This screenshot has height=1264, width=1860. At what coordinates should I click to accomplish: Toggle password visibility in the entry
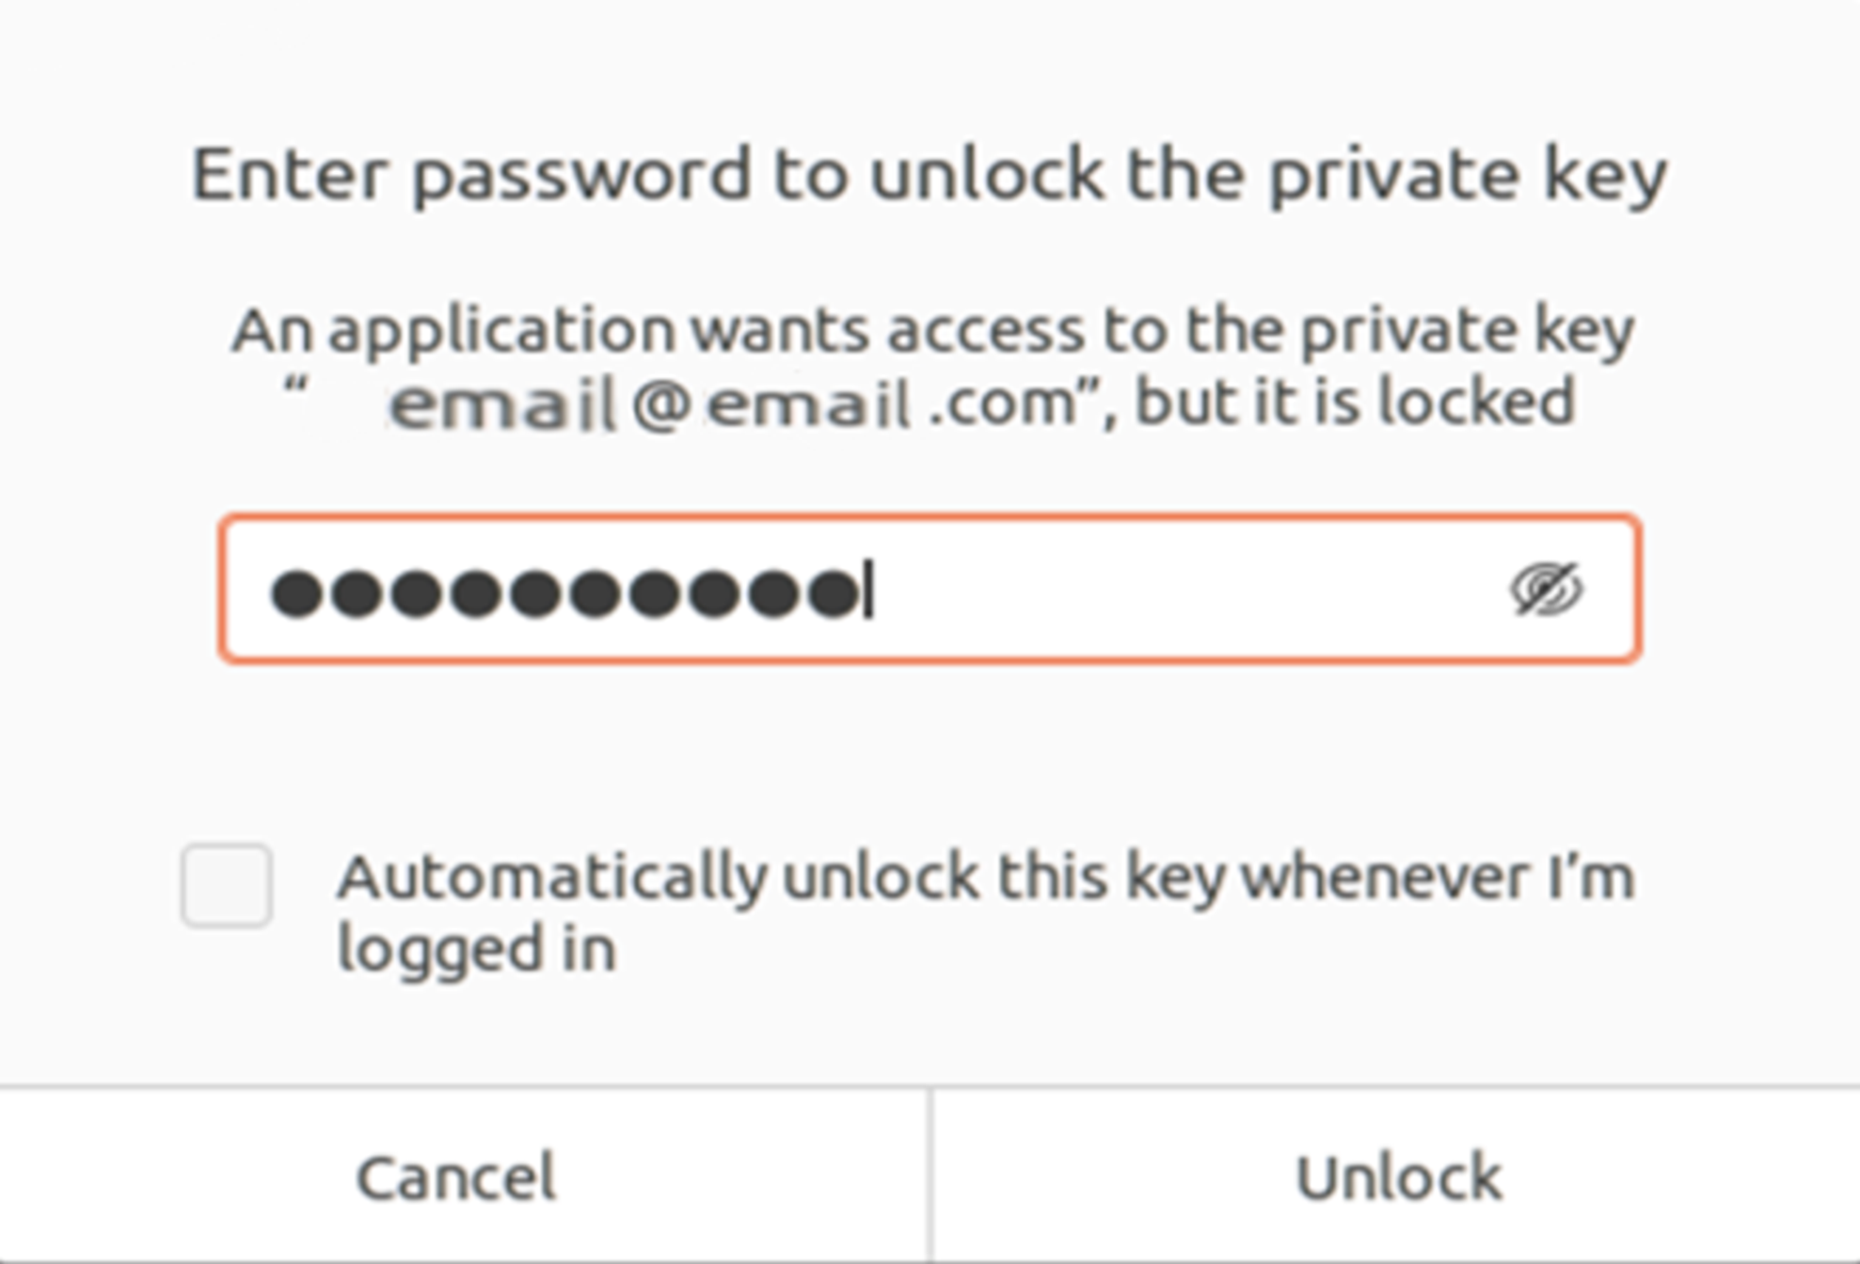(1546, 591)
